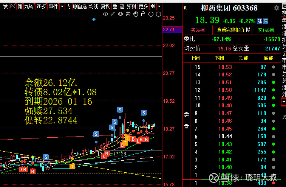
Task: Expand the down arrow on the right side panel
Action: point(284,102)
